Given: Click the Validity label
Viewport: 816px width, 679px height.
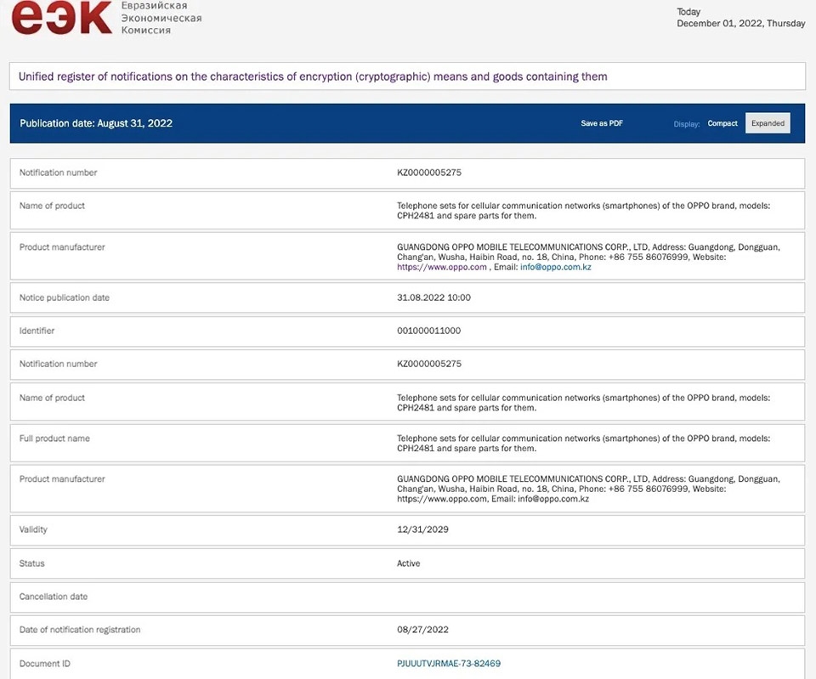Looking at the screenshot, I should pos(33,529).
